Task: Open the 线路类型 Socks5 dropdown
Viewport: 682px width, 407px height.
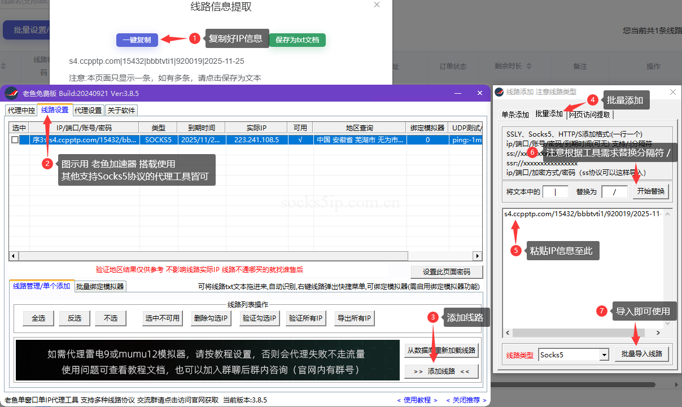Action: [604, 355]
